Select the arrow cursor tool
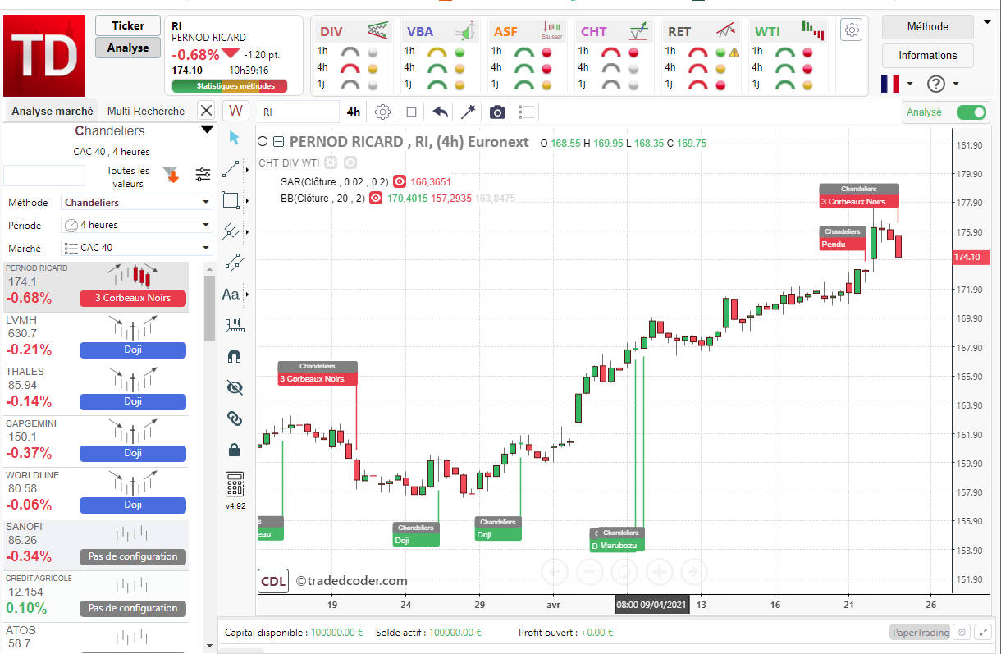This screenshot has width=1001, height=654. tap(235, 137)
